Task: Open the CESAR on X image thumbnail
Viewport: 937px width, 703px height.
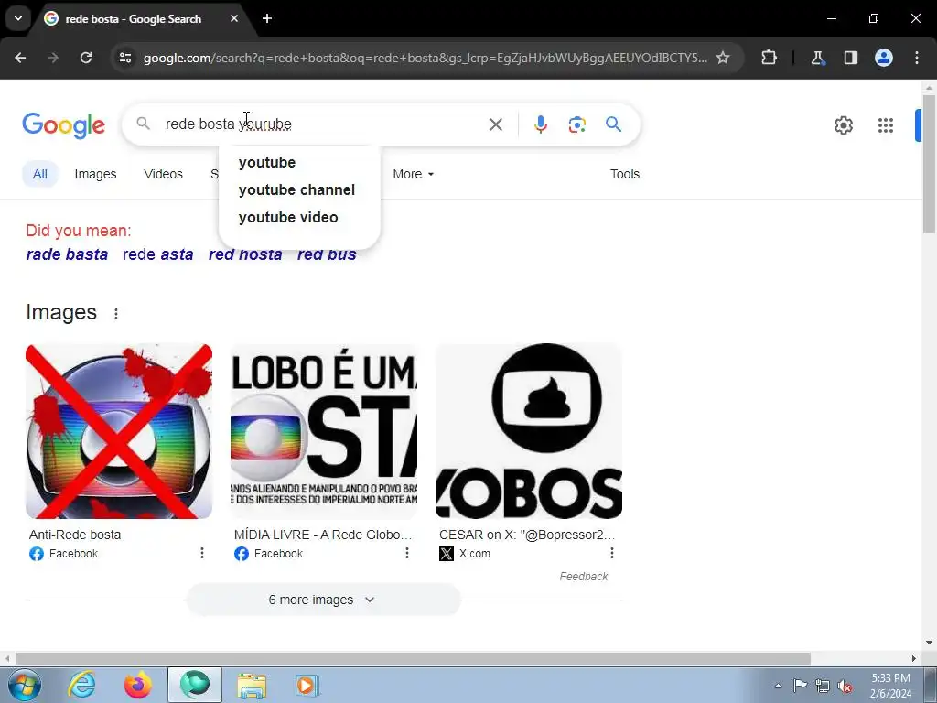Action: coord(529,431)
